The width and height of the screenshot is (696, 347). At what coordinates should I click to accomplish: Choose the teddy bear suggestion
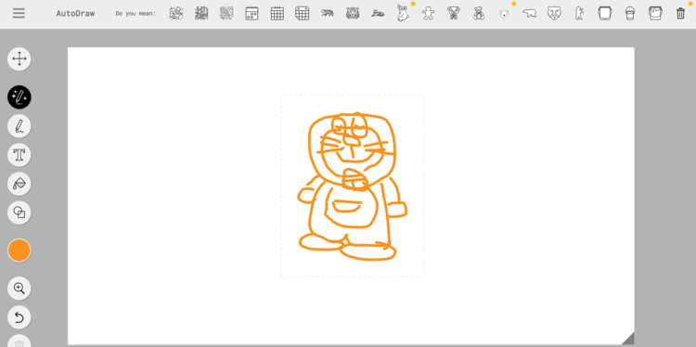[479, 13]
